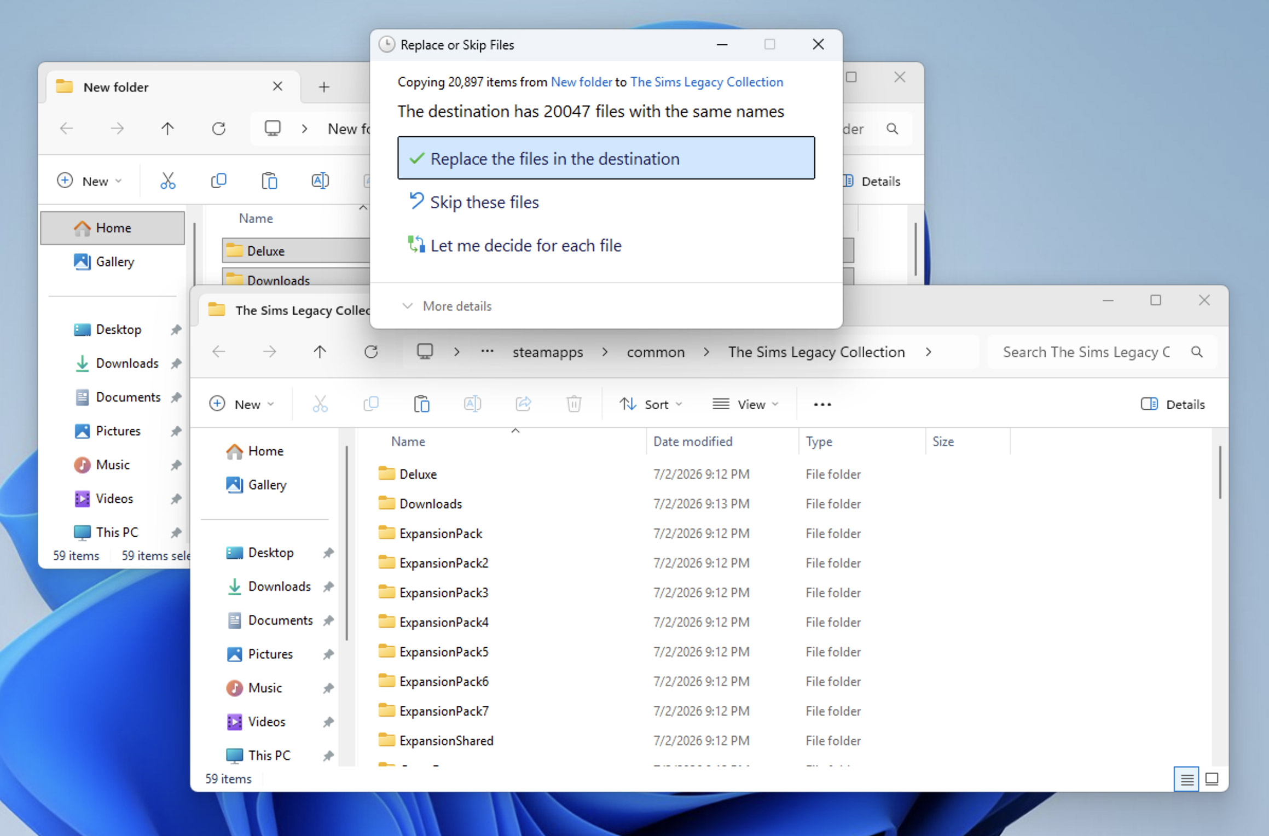Refresh the New folder window
The height and width of the screenshot is (836, 1269).
218,129
